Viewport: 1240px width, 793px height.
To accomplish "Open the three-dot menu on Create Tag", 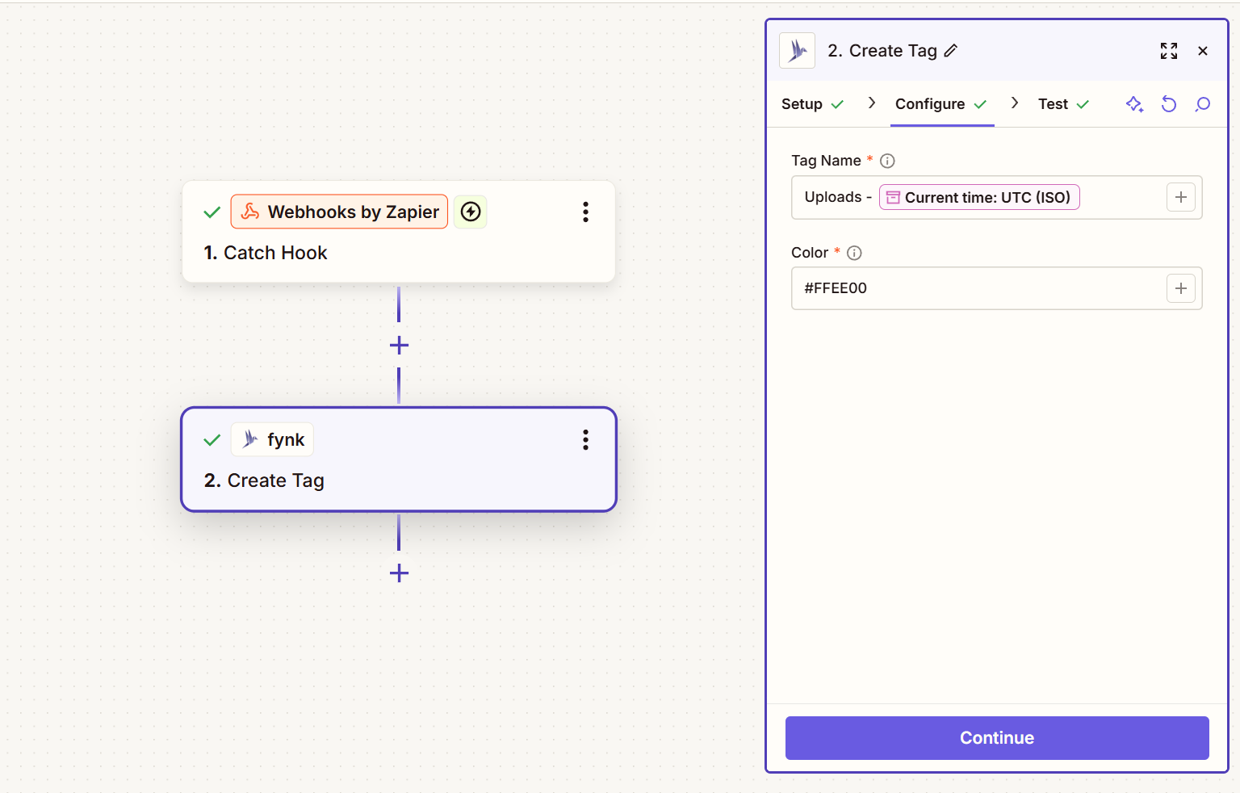I will [585, 440].
